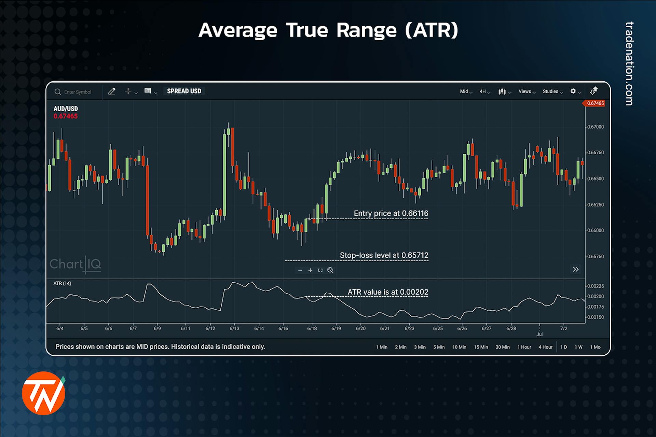Zoom in using the plus control
This screenshot has height=437, width=656.
[310, 270]
